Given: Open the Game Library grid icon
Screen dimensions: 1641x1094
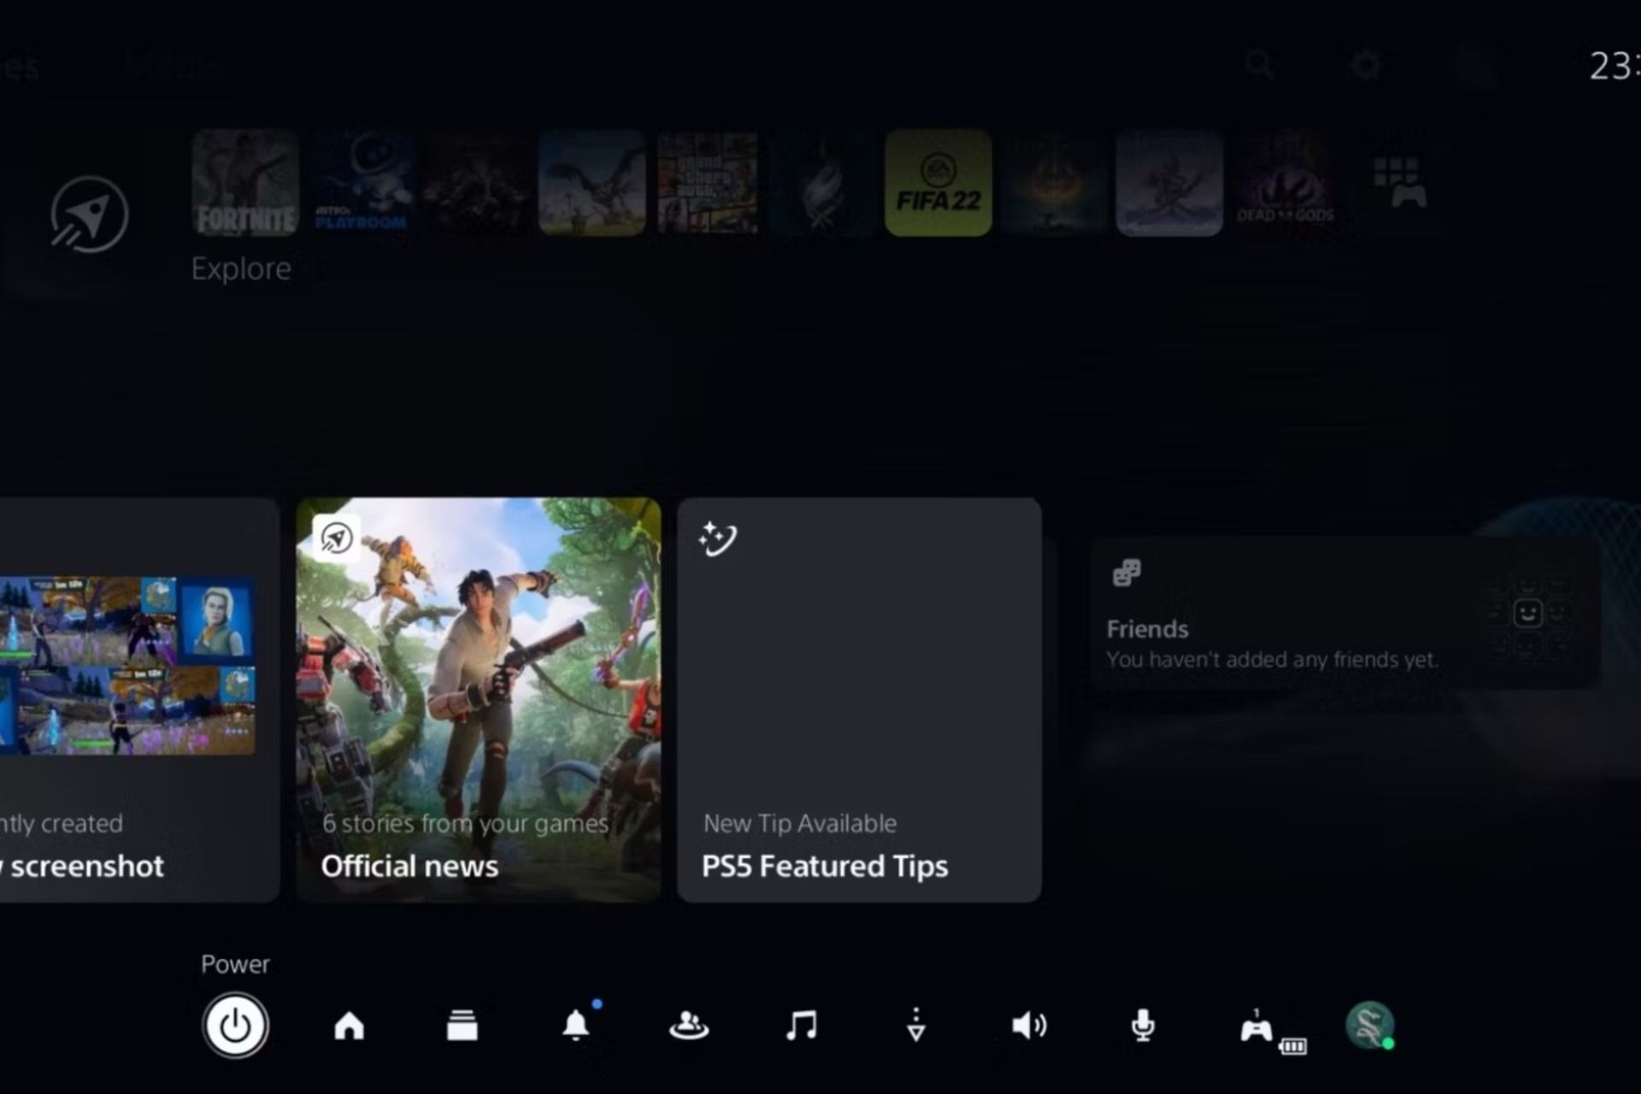Looking at the screenshot, I should (1399, 182).
